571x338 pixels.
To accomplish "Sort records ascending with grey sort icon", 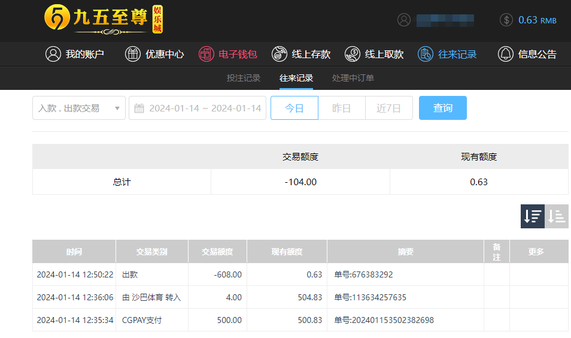I will click(557, 216).
